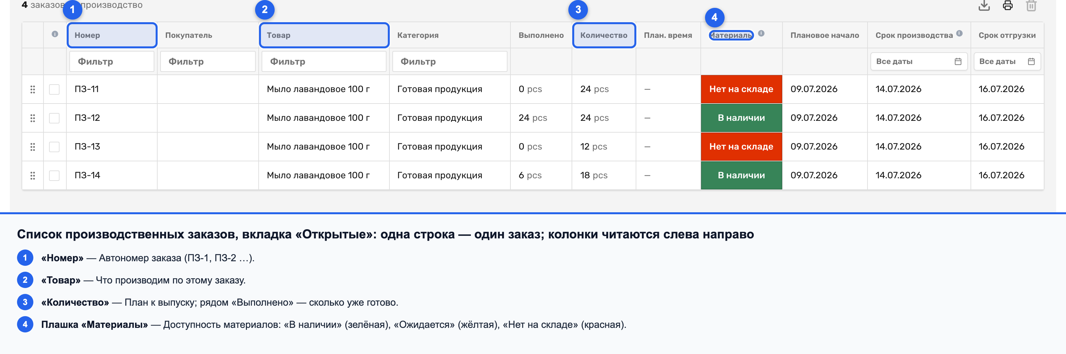Image resolution: width=1066 pixels, height=354 pixels.
Task: Click the green В наличии badge for ПЗ-14
Action: pyautogui.click(x=741, y=176)
